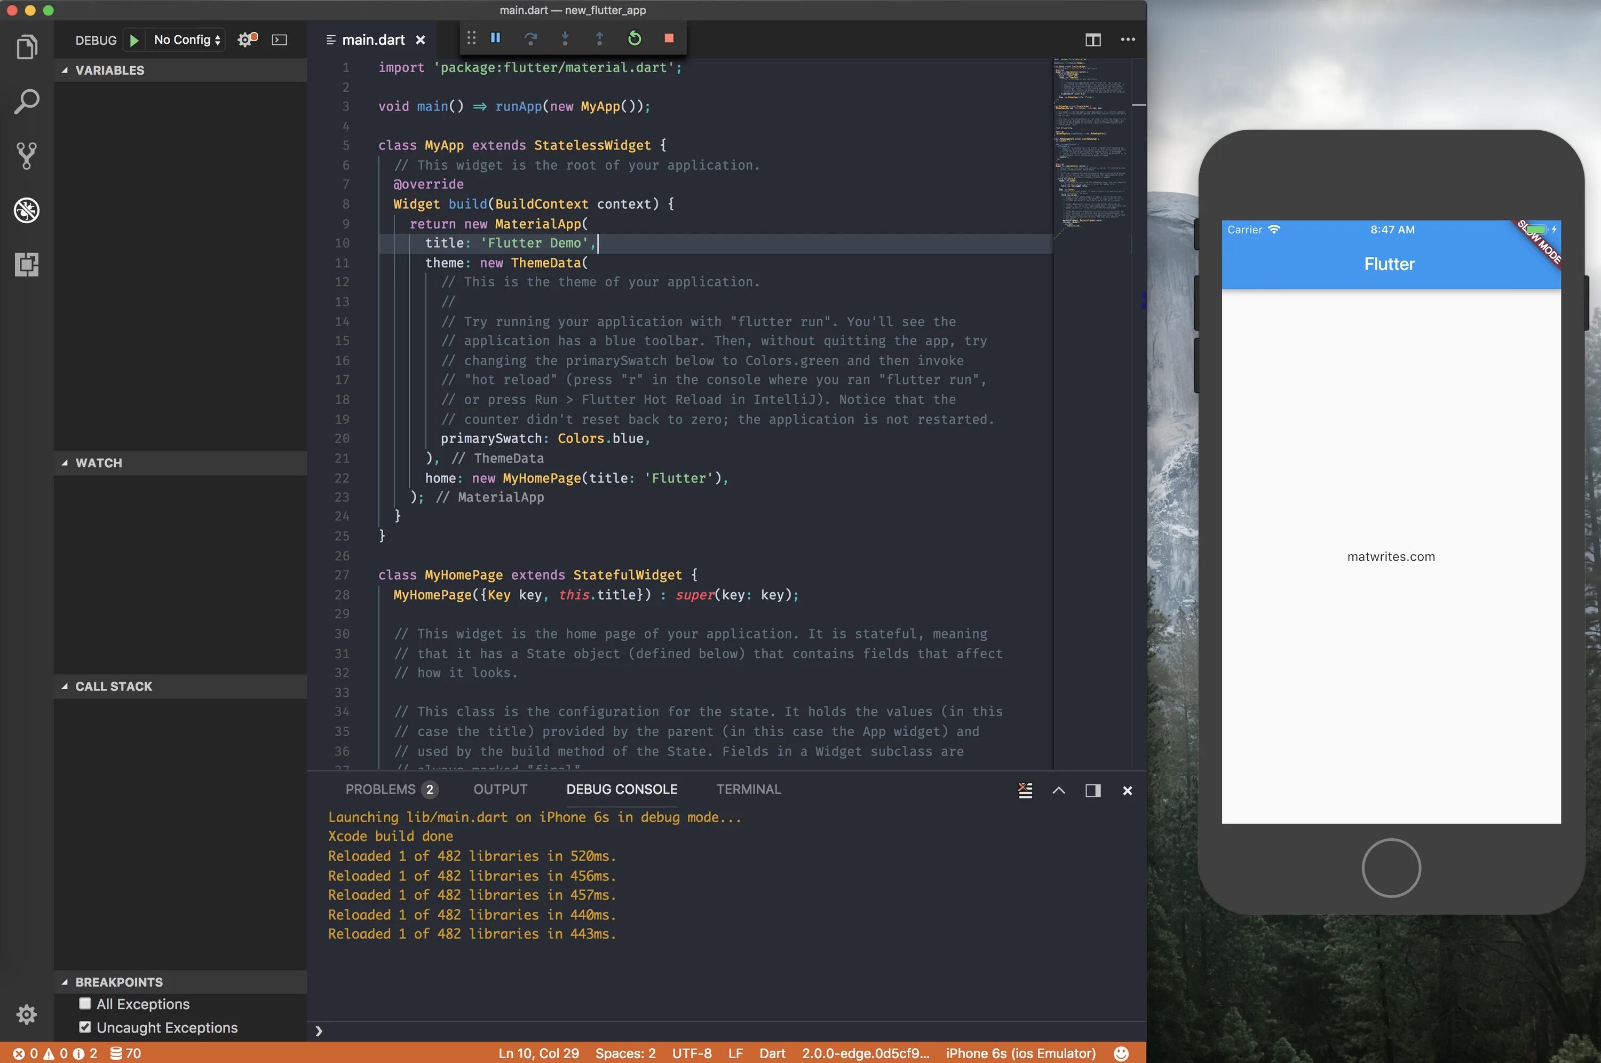This screenshot has width=1601, height=1063.
Task: Switch to the TERMINAL tab
Action: click(748, 789)
